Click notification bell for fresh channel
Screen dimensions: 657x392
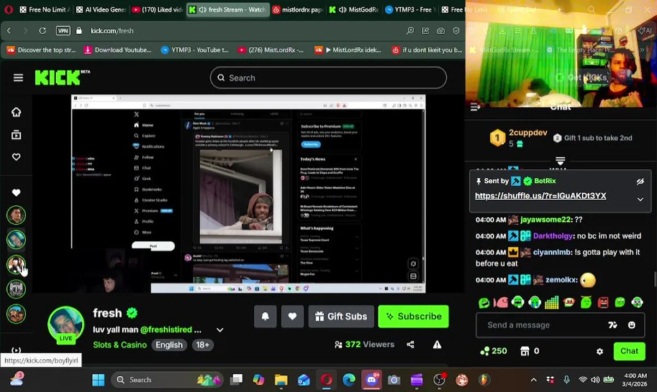pos(265,316)
